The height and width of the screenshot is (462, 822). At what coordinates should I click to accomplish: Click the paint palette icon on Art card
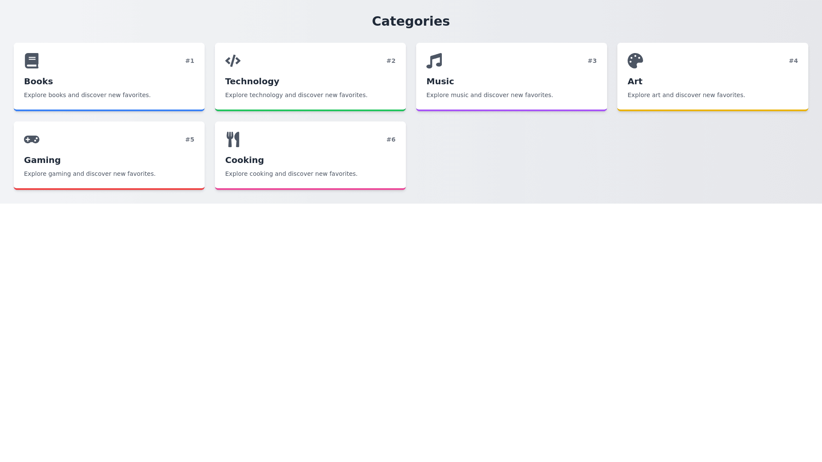[635, 61]
